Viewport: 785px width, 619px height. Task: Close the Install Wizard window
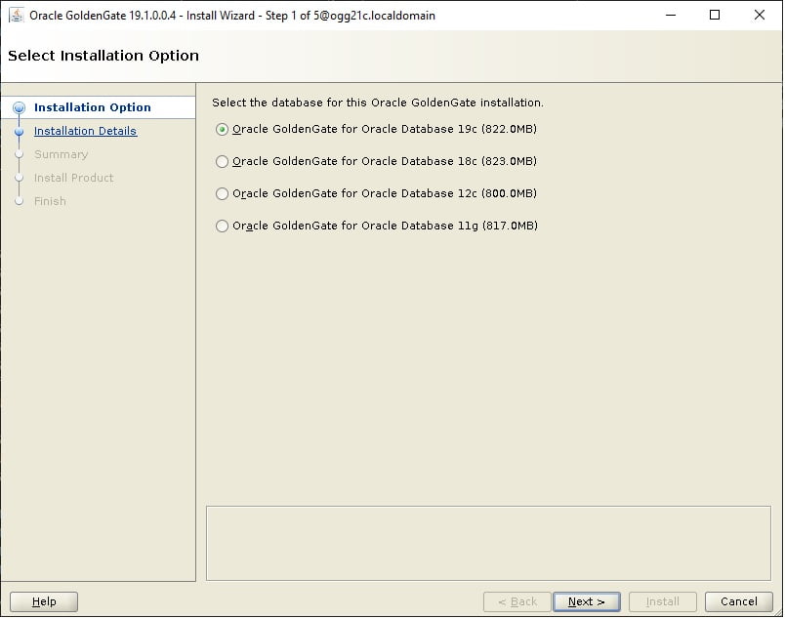(760, 15)
